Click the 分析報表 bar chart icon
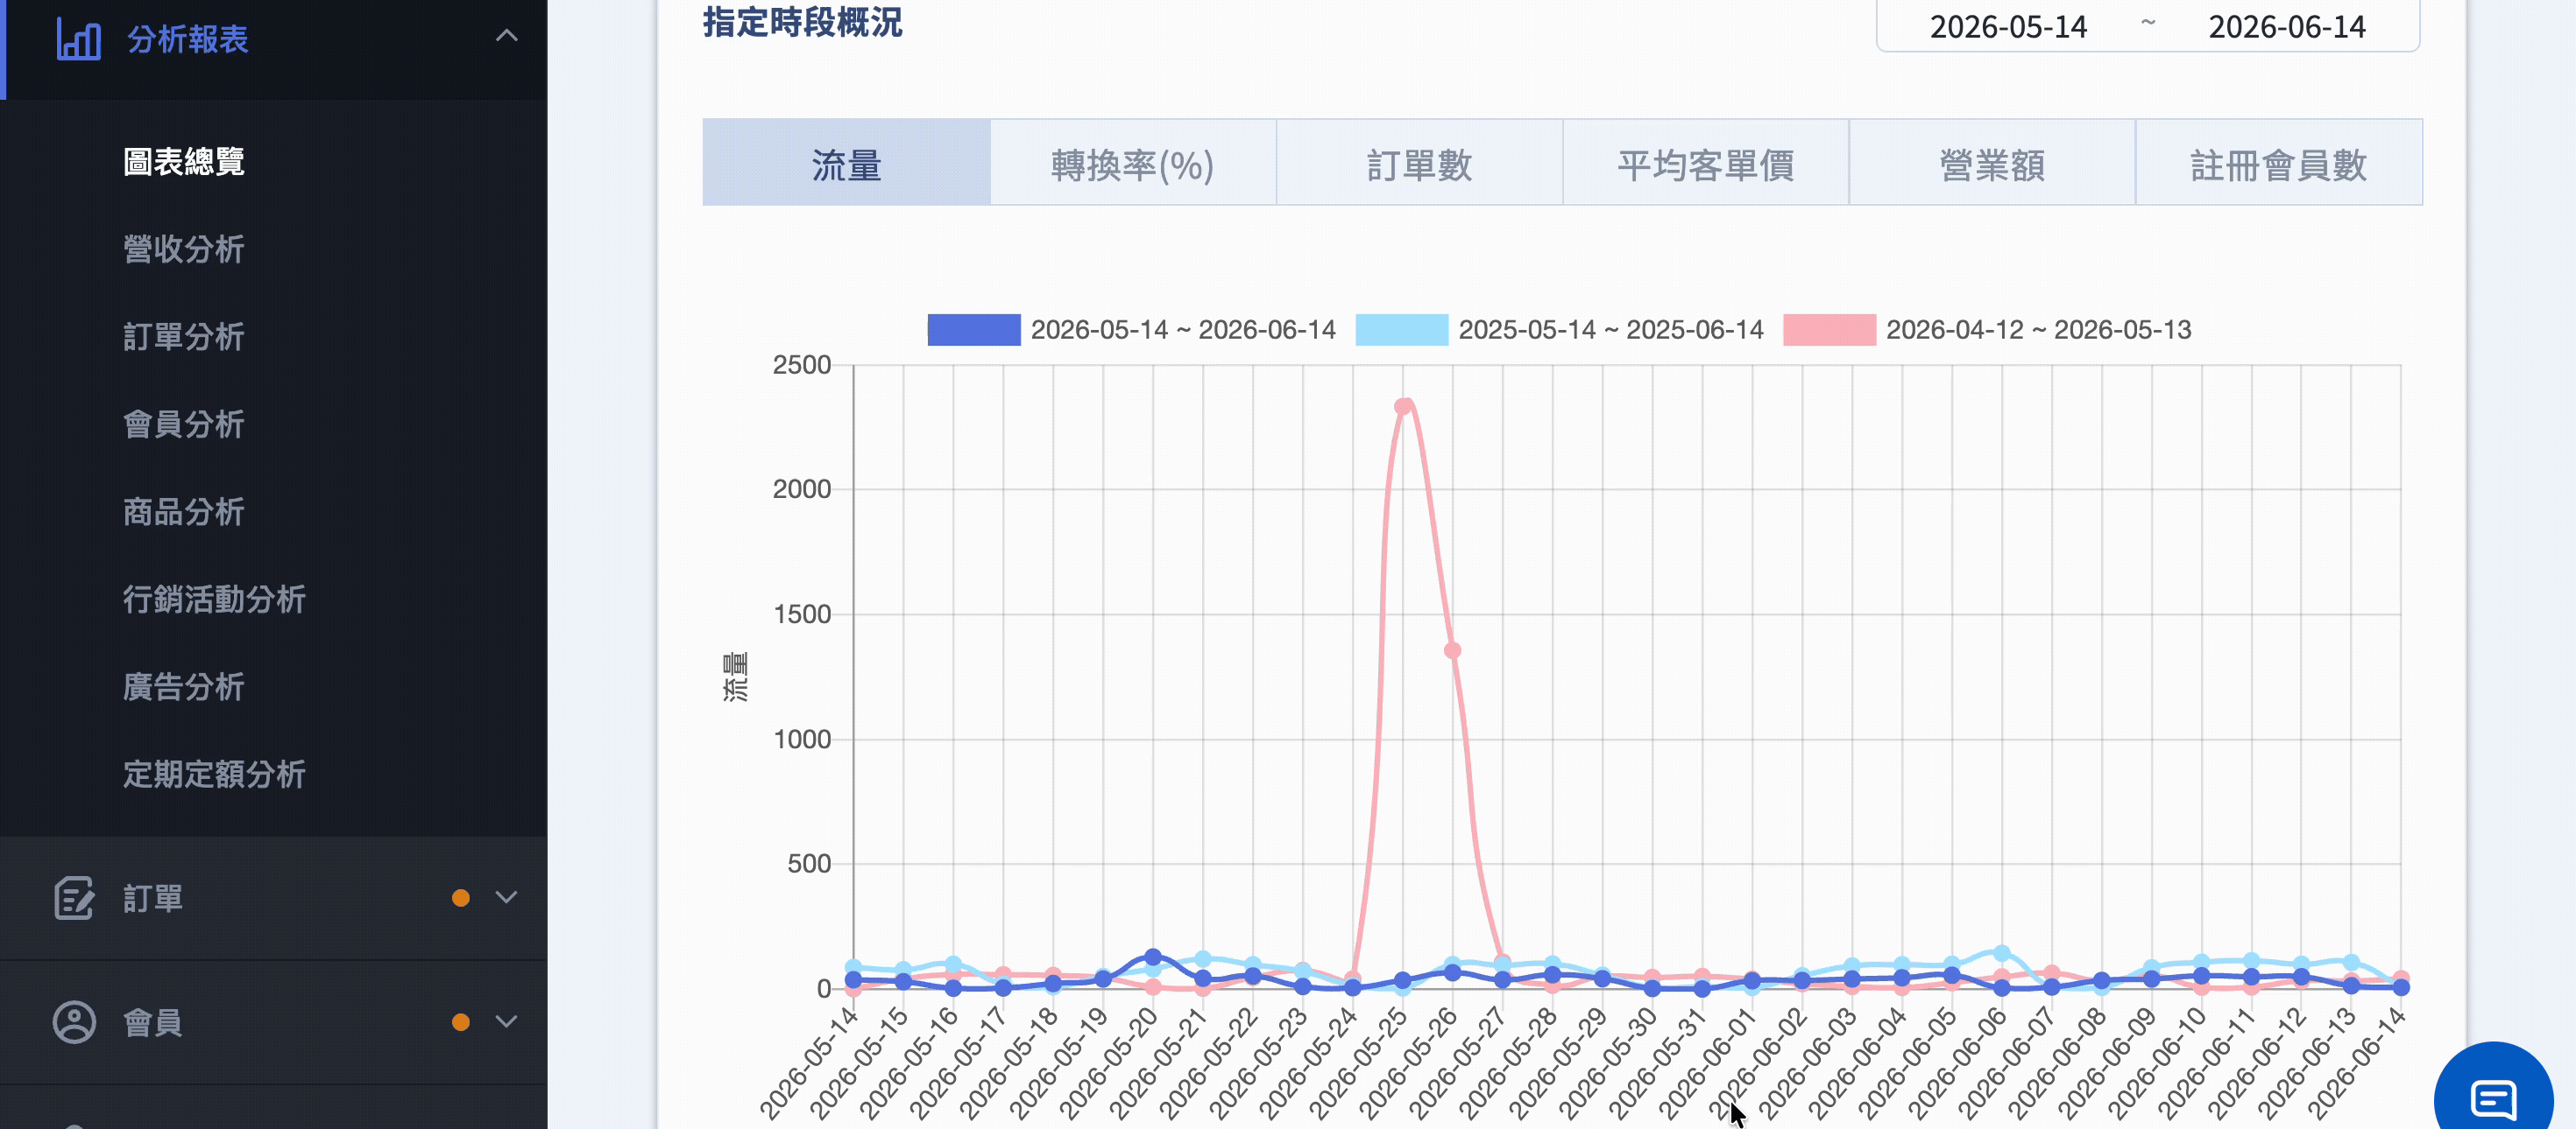Screen dimensions: 2576x1129 pos(78,38)
